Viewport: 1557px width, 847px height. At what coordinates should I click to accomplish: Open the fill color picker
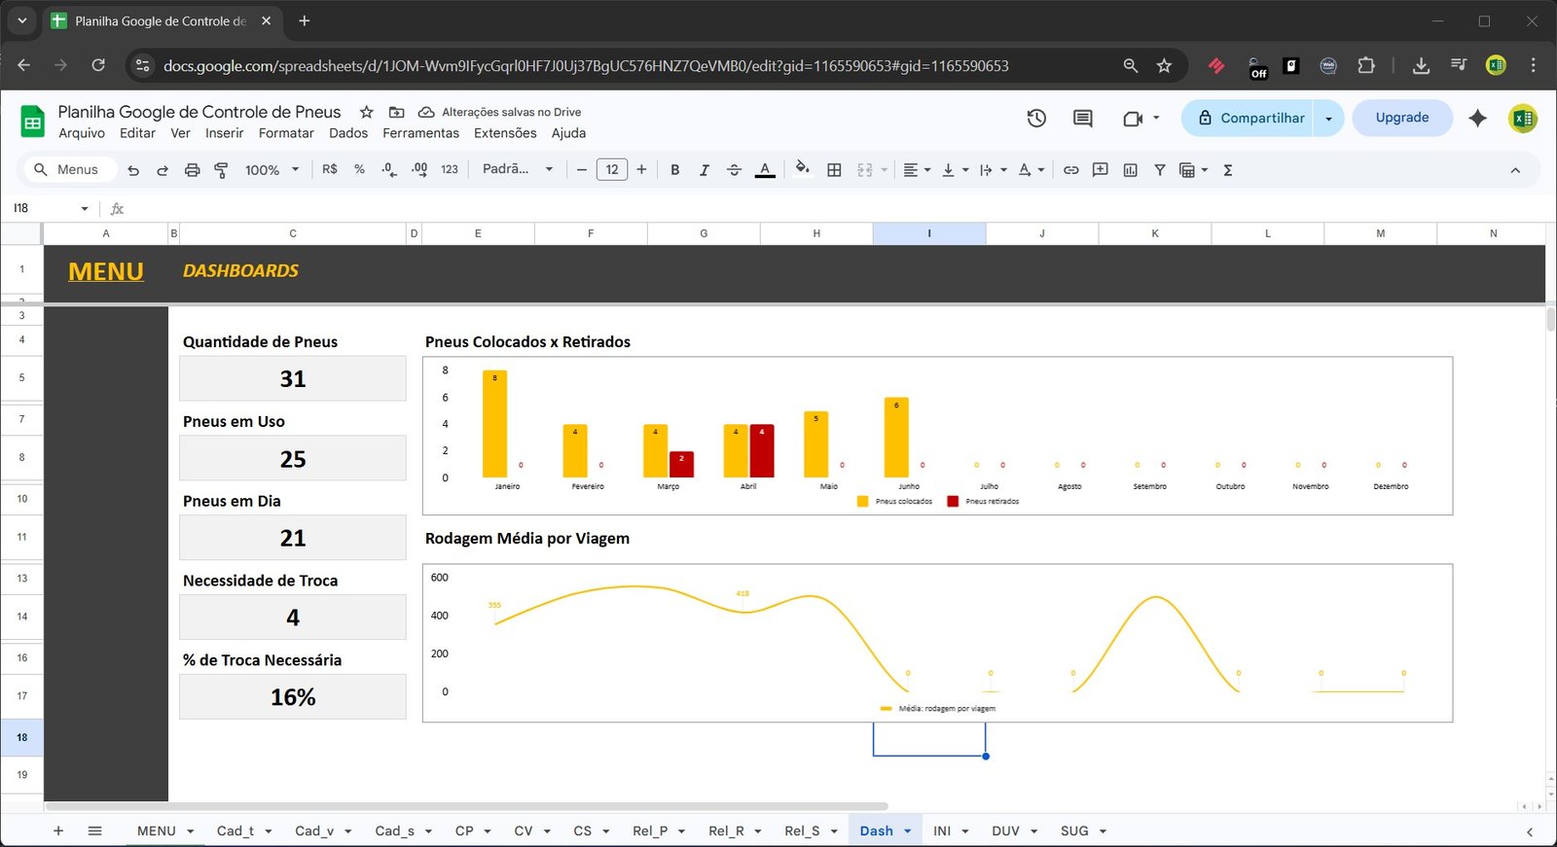[802, 169]
